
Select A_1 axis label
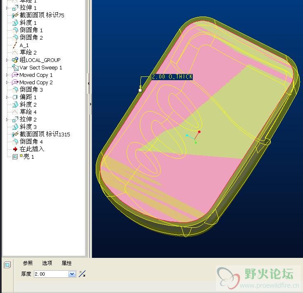(x=24, y=45)
